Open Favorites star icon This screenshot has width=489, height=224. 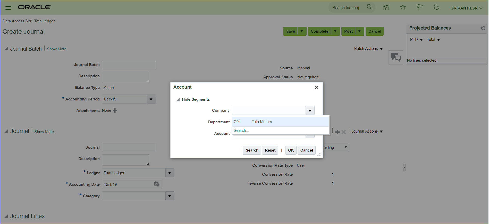[x=403, y=7]
